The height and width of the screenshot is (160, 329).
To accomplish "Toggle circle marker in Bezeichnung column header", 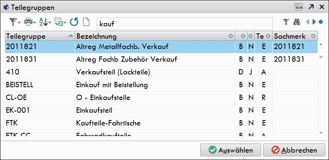I will pyautogui.click(x=231, y=36).
